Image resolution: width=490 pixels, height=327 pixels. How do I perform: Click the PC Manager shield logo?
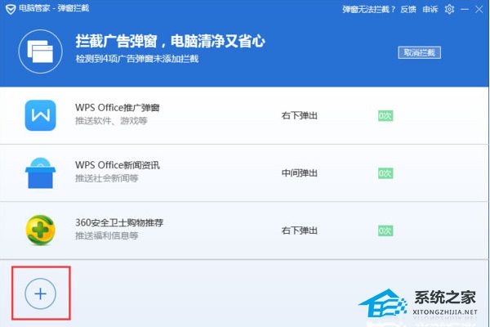pos(11,9)
